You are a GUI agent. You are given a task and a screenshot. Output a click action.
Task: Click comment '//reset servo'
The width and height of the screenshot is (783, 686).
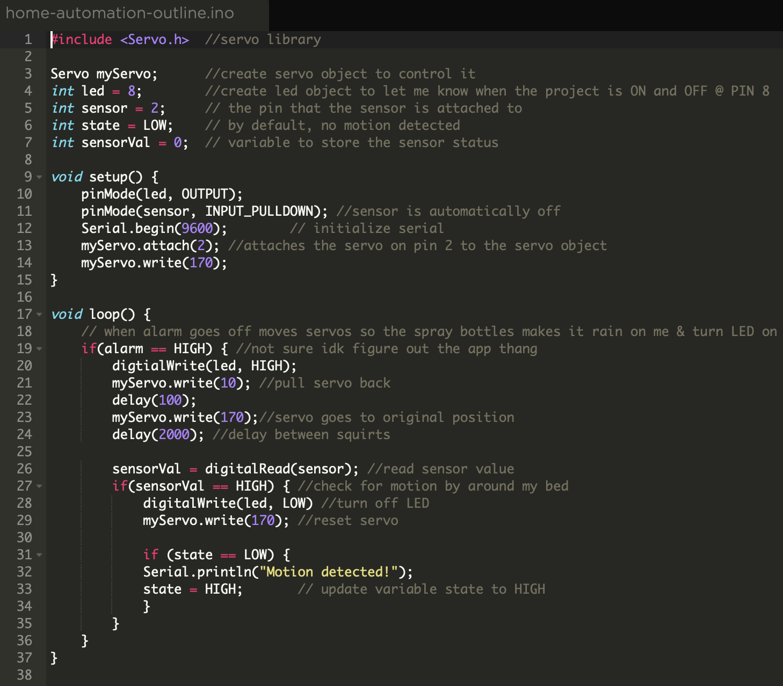(348, 521)
